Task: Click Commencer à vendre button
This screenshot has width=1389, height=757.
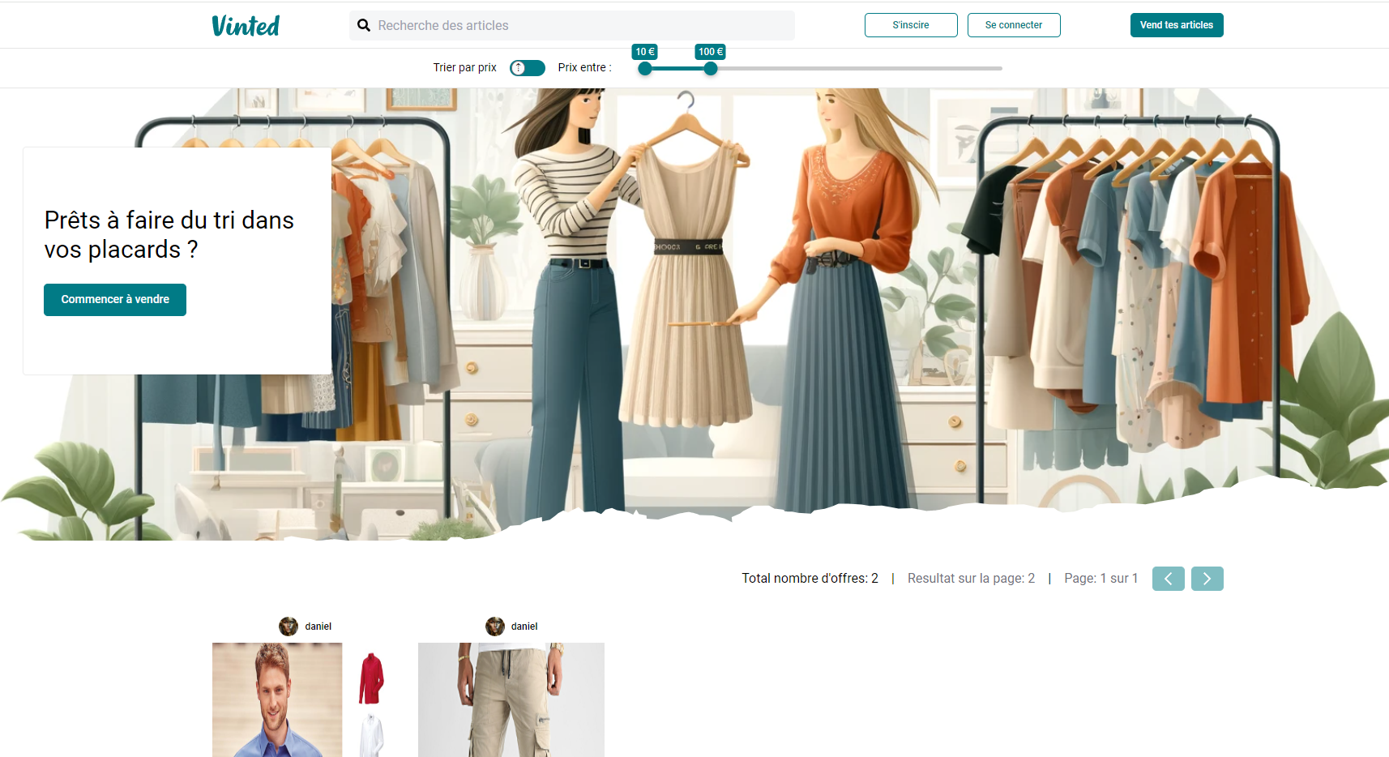Action: coord(115,300)
